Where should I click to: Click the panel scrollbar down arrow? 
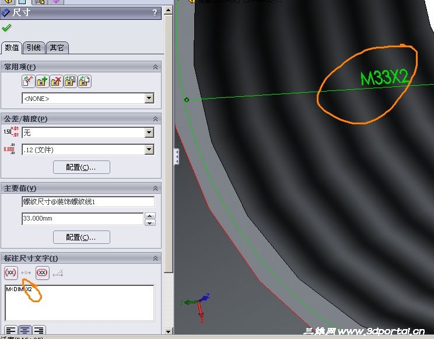[x=168, y=331]
